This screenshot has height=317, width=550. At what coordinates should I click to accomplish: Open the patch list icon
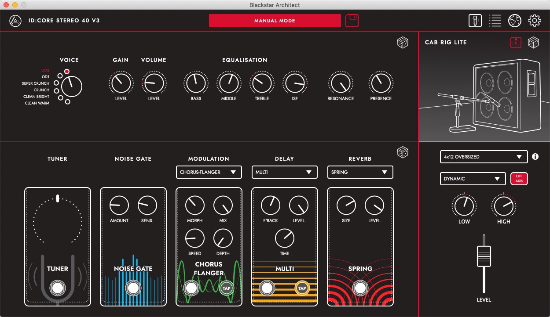pyautogui.click(x=495, y=21)
